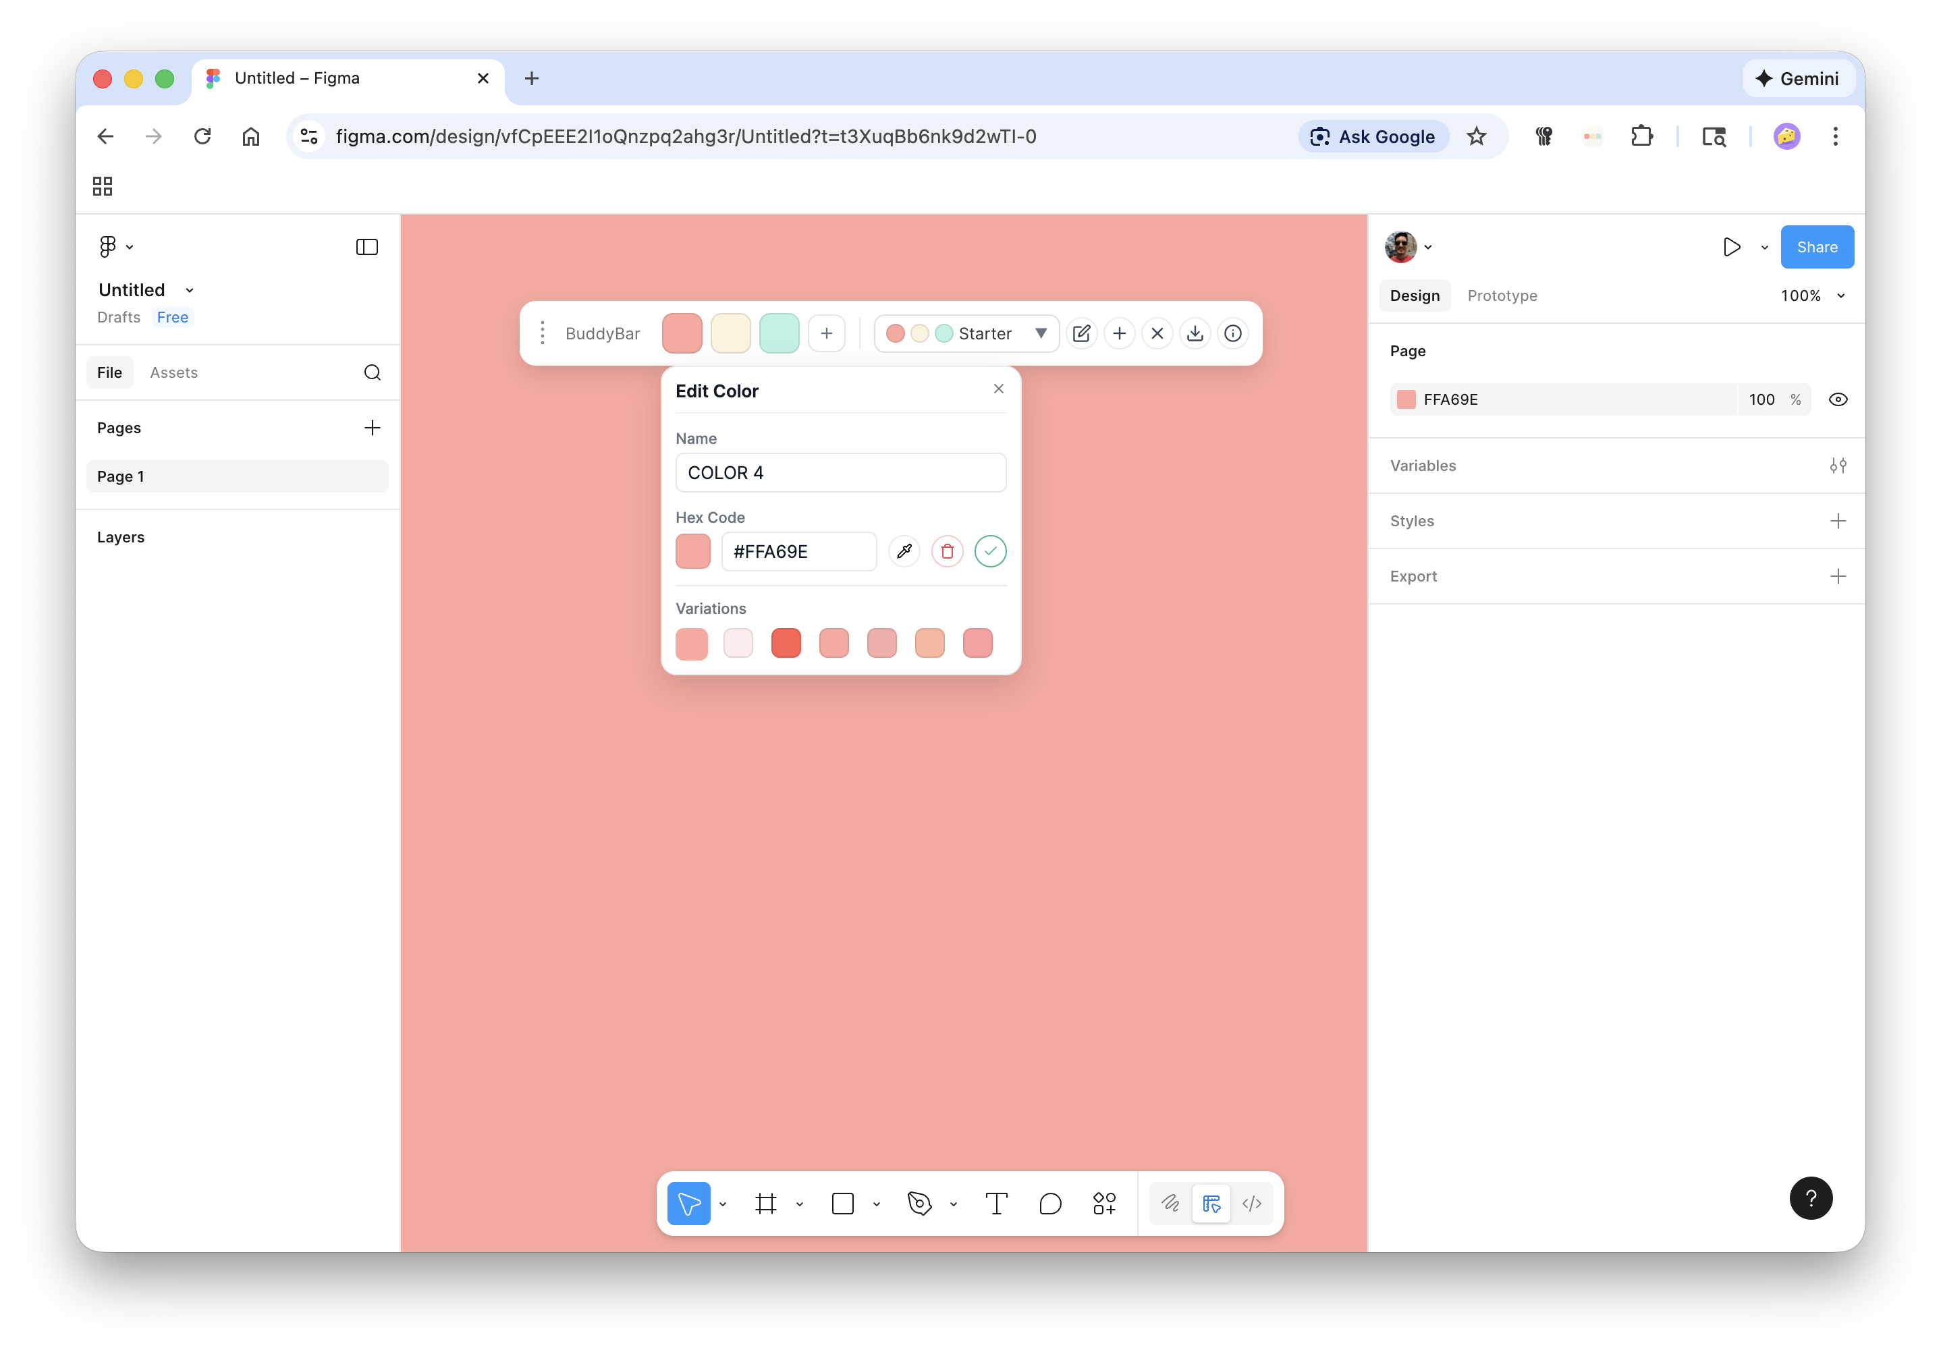Pick a color with the eyedropper in Edit Color
Viewport: 1941px width, 1352px height.
(x=904, y=551)
